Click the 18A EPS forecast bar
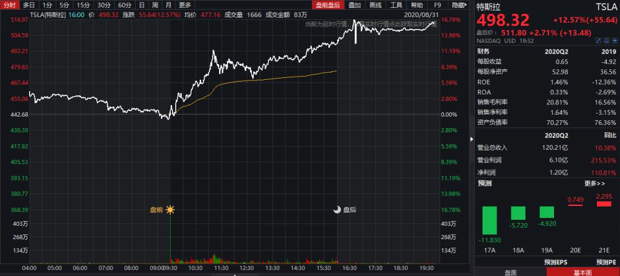 (518, 213)
